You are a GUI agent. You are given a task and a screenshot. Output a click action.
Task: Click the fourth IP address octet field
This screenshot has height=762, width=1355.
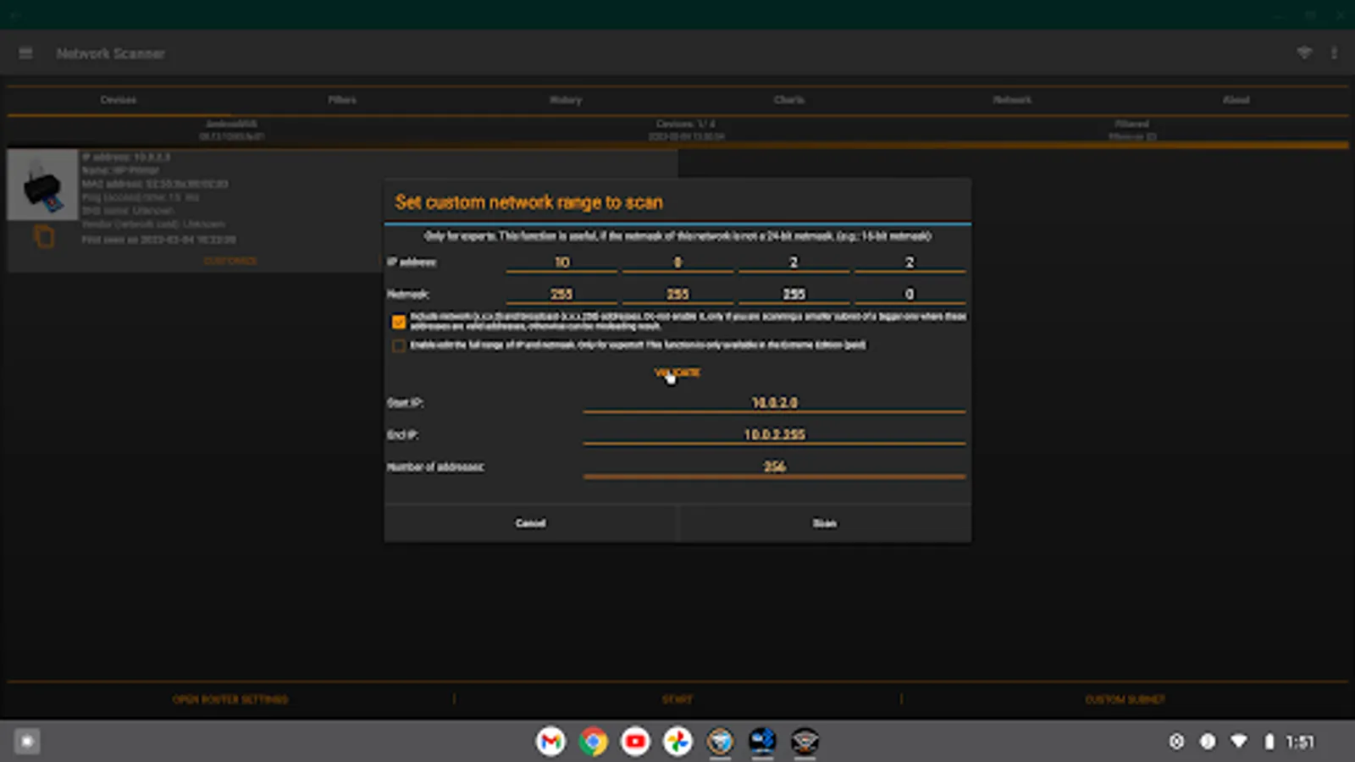(x=910, y=262)
